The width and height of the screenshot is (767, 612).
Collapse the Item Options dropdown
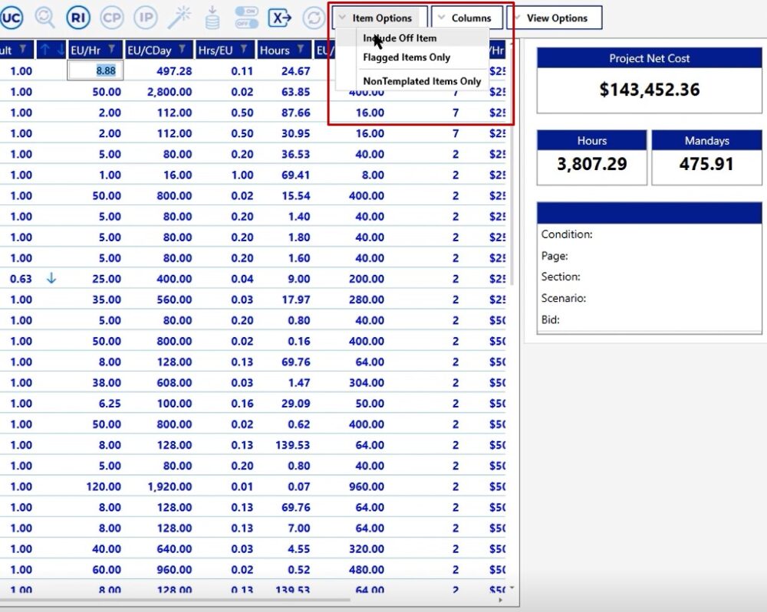(380, 18)
